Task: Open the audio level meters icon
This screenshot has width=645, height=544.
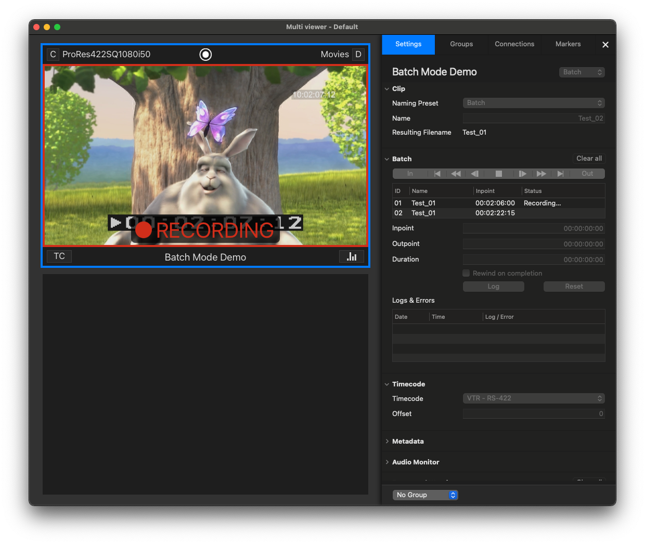Action: [352, 256]
